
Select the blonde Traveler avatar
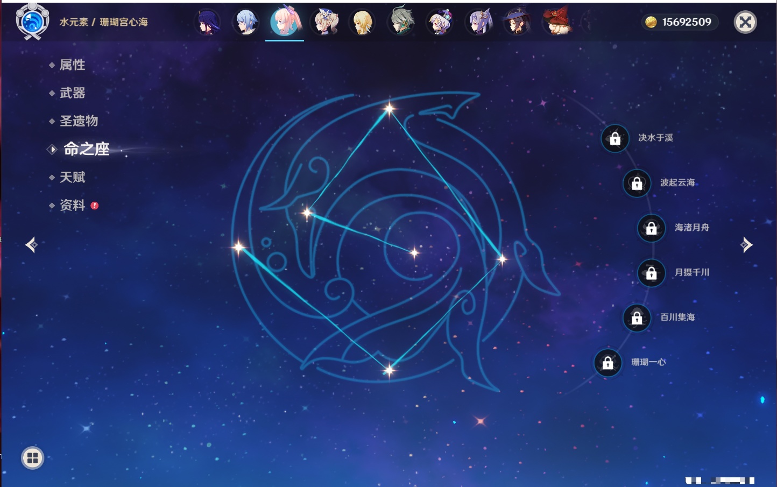tap(363, 22)
